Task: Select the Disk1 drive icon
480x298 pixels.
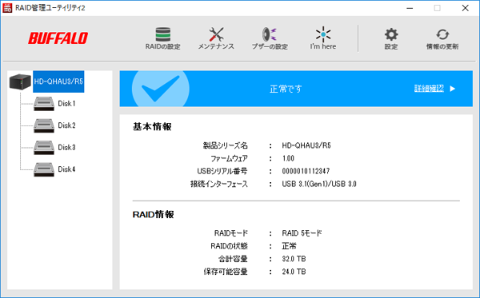Action: pos(44,104)
